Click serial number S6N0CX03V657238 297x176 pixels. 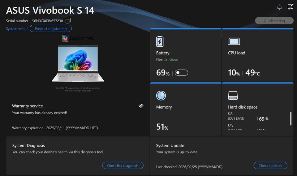[47, 21]
